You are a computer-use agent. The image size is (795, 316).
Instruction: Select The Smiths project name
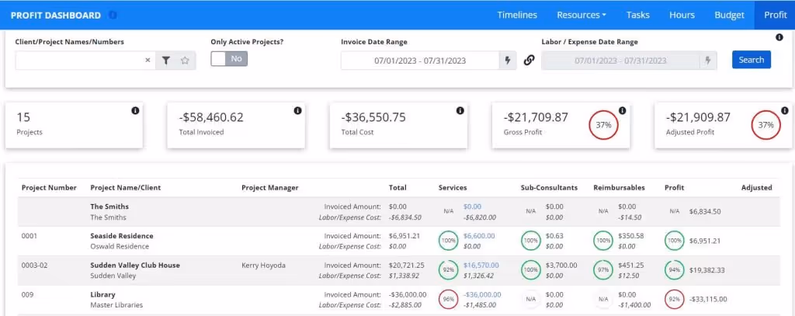click(109, 207)
